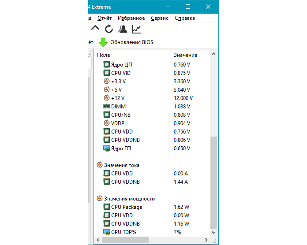This screenshot has height=245, width=307.
Task: Select the CPU/NB row label
Action: 121,115
